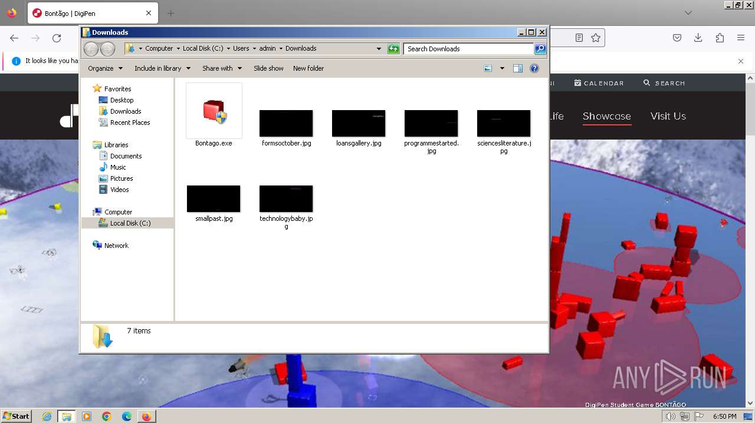Screen dimensions: 755x424
Task: Open Chrome from the taskbar
Action: [106, 416]
